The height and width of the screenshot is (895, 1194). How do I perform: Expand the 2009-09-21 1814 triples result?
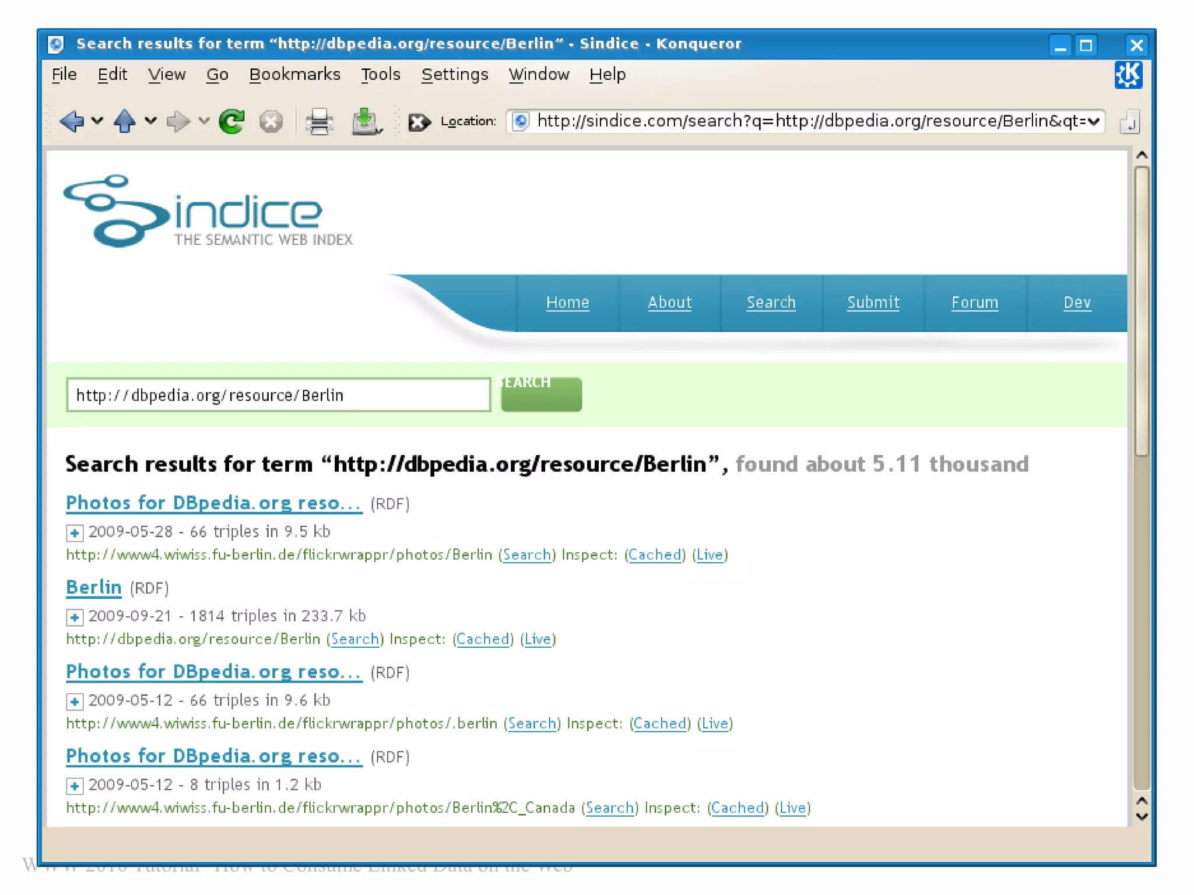[74, 617]
